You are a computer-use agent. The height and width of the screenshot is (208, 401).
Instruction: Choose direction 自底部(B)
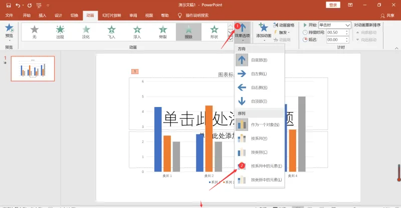[260, 60]
